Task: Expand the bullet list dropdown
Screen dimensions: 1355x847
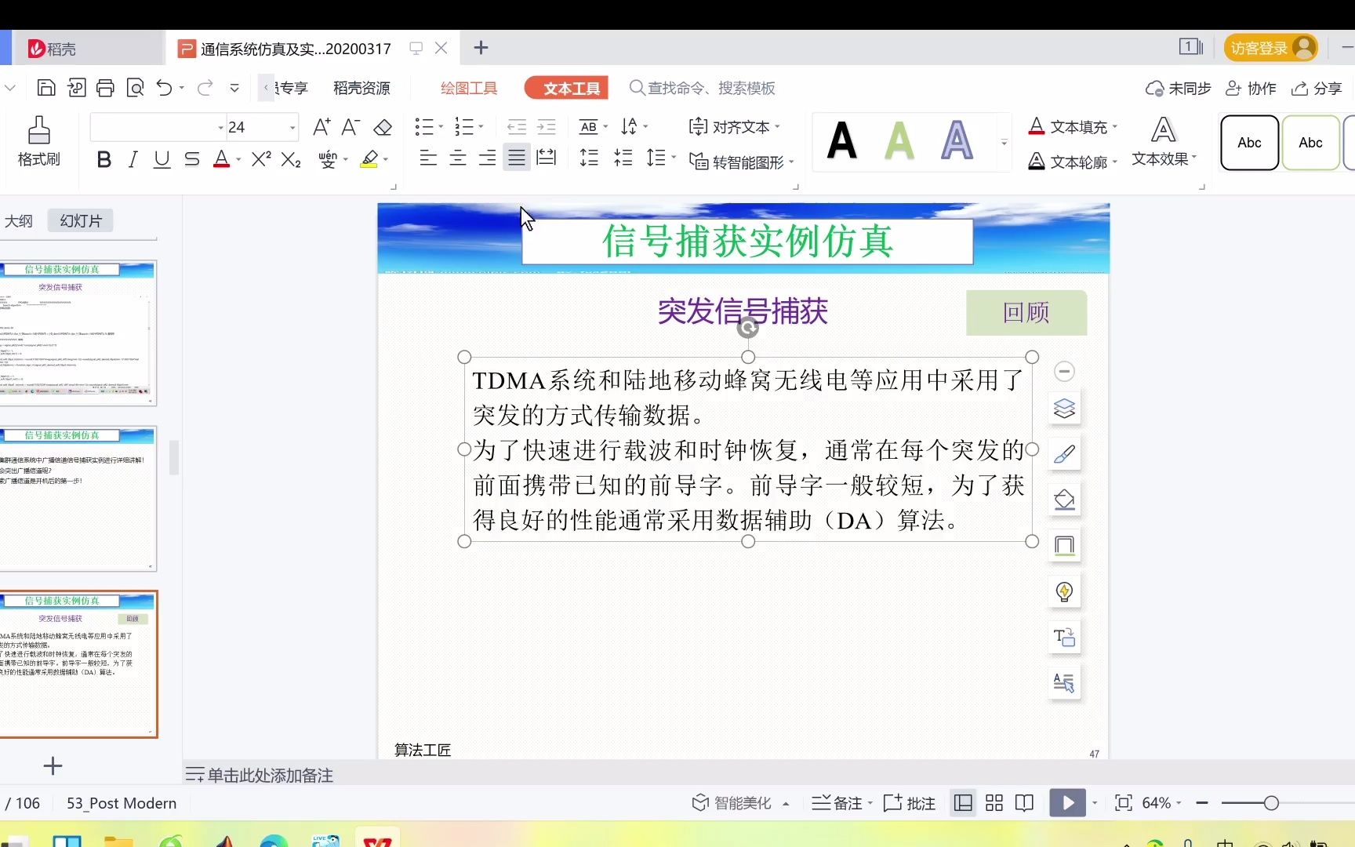Action: click(x=441, y=127)
